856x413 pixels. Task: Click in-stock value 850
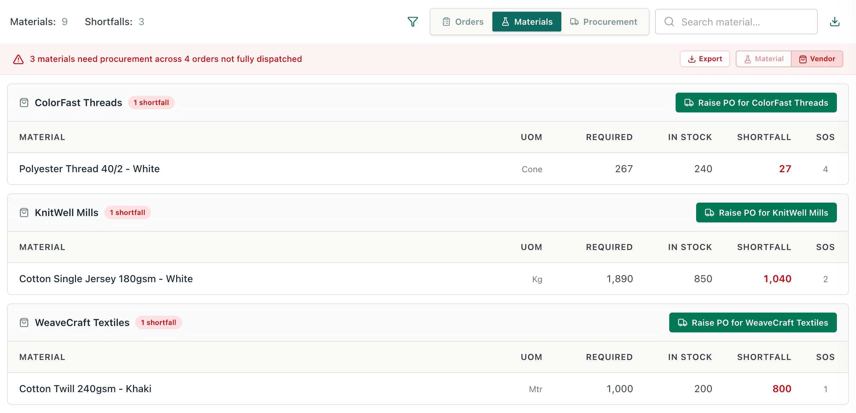tap(703, 279)
